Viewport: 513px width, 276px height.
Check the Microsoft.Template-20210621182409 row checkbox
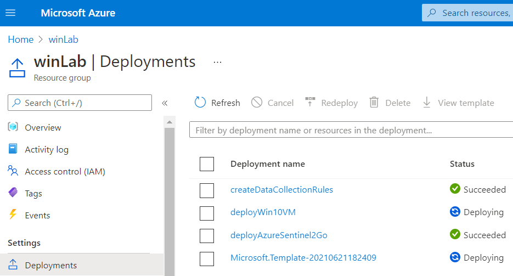pyautogui.click(x=207, y=258)
